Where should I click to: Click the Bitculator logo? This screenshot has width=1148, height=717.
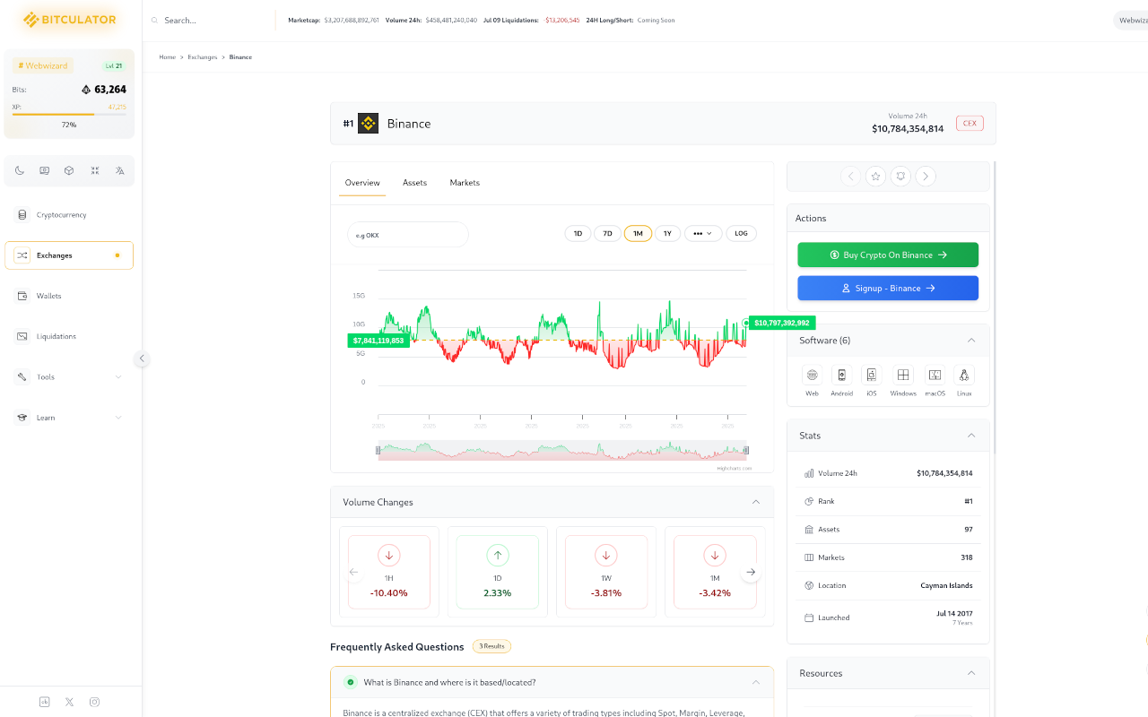click(69, 20)
